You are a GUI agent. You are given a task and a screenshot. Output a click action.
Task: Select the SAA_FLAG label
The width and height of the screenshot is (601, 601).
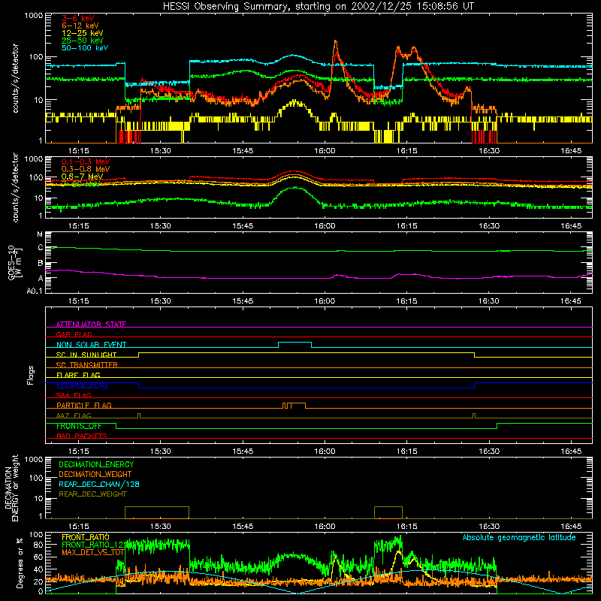pyautogui.click(x=74, y=395)
